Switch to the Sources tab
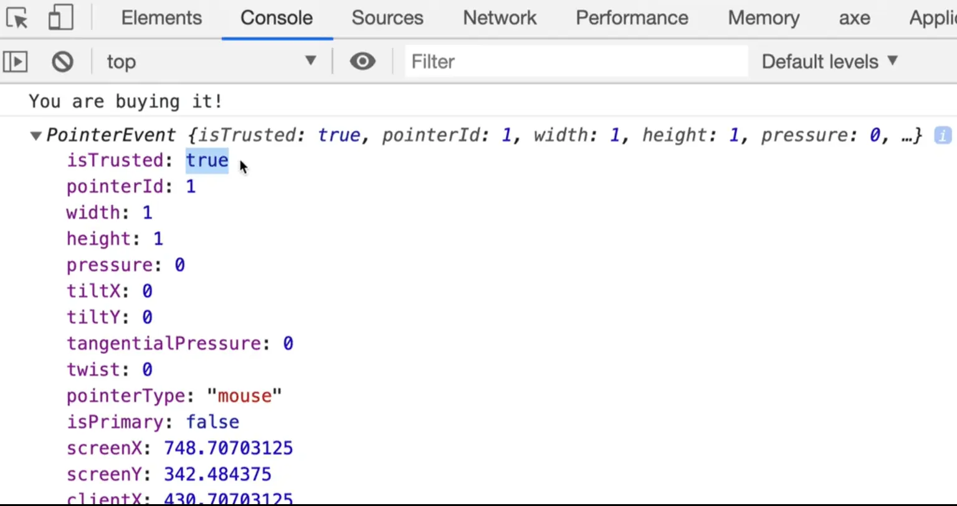The width and height of the screenshot is (957, 506). click(x=387, y=18)
